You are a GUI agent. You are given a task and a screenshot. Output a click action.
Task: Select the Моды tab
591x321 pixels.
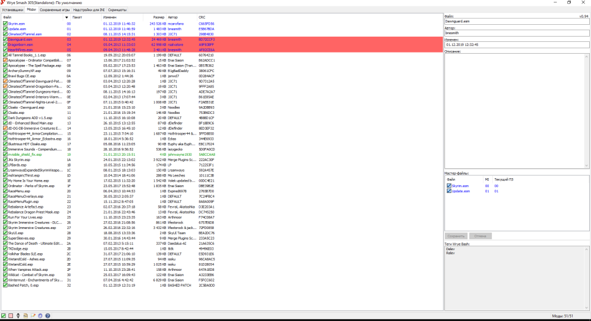tap(31, 9)
